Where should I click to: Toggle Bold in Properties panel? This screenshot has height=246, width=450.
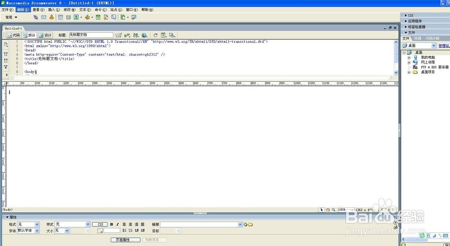(111, 224)
